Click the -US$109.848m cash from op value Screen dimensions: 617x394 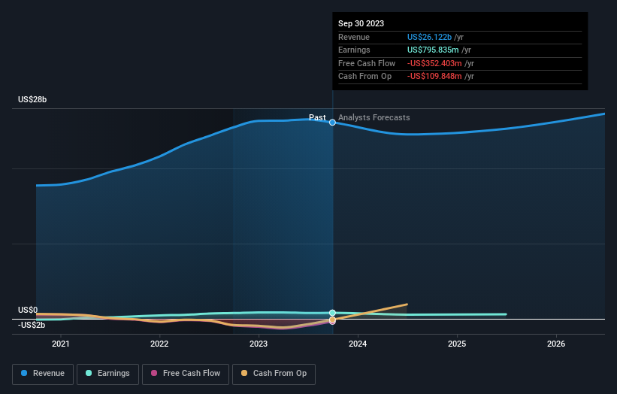434,77
